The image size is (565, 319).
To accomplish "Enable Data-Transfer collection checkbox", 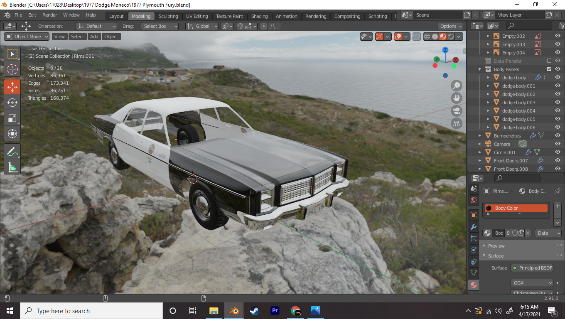I will [549, 61].
